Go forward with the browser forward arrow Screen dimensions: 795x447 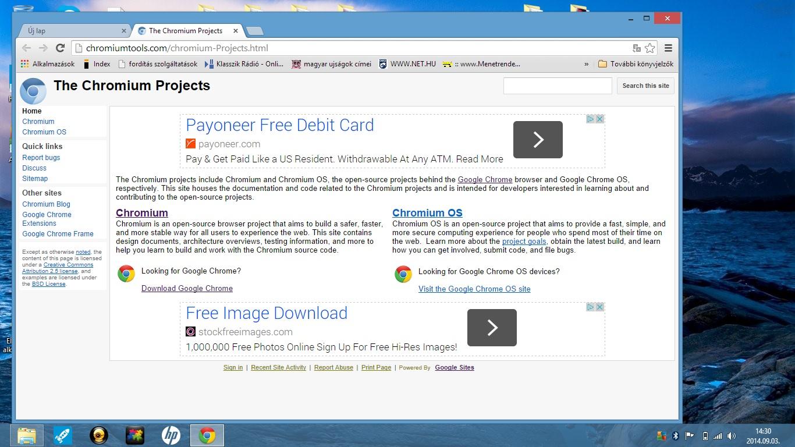(43, 48)
